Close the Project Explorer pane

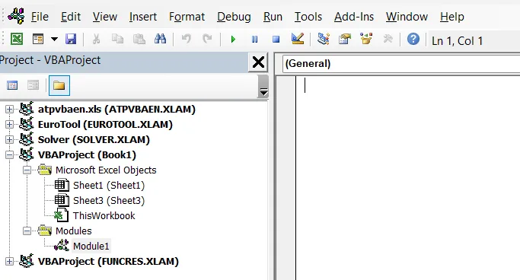coord(258,62)
